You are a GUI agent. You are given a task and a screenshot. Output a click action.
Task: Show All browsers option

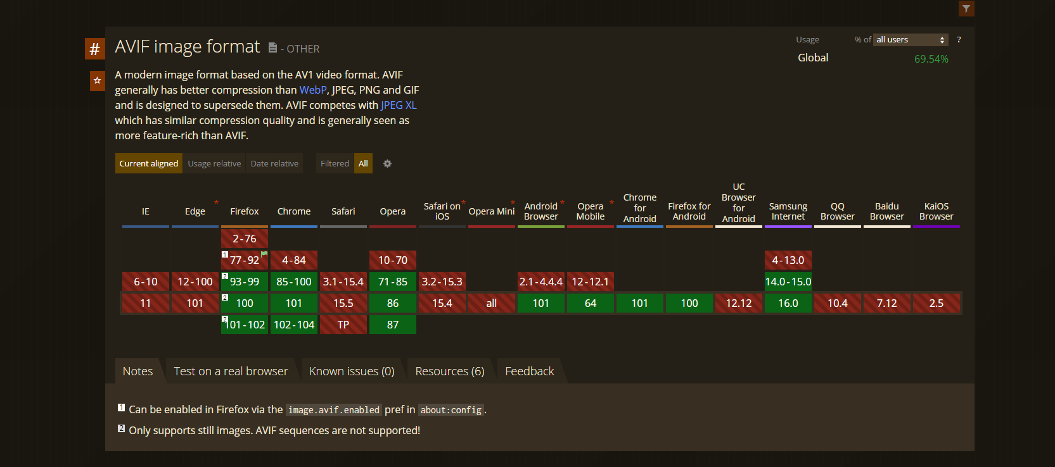(x=363, y=163)
